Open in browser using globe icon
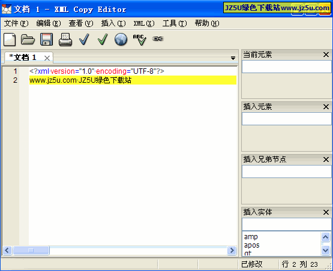Image resolution: width=333 pixels, height=271 pixels. click(121, 40)
